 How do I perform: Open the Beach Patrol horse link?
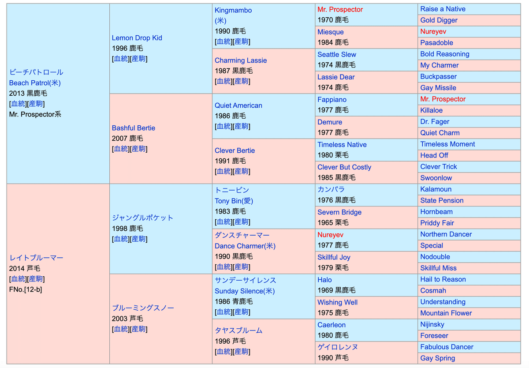tap(35, 83)
